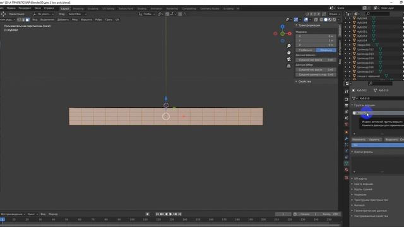Select the Local transform button
Screen dimensions: 404x227
point(326,50)
